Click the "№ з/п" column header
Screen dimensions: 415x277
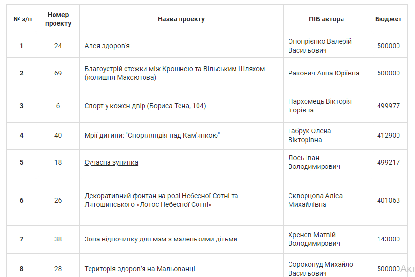coord(21,19)
